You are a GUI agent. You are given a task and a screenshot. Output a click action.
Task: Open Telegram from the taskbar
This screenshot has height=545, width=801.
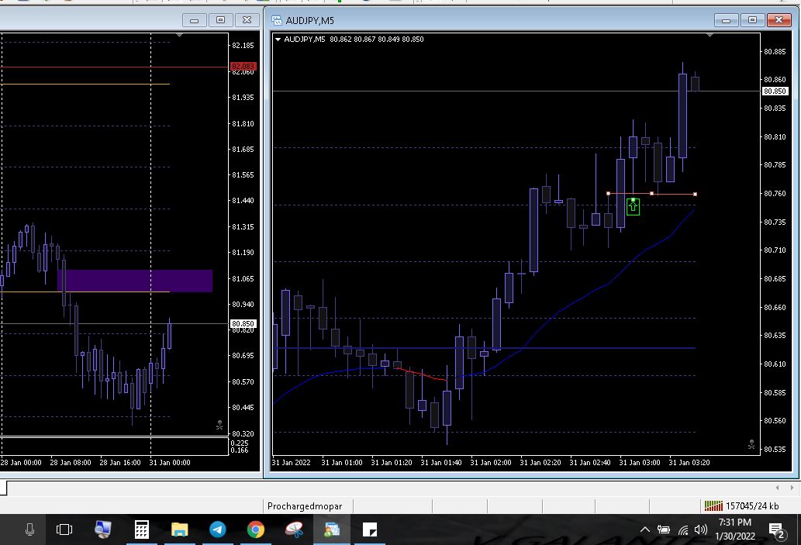tap(218, 529)
